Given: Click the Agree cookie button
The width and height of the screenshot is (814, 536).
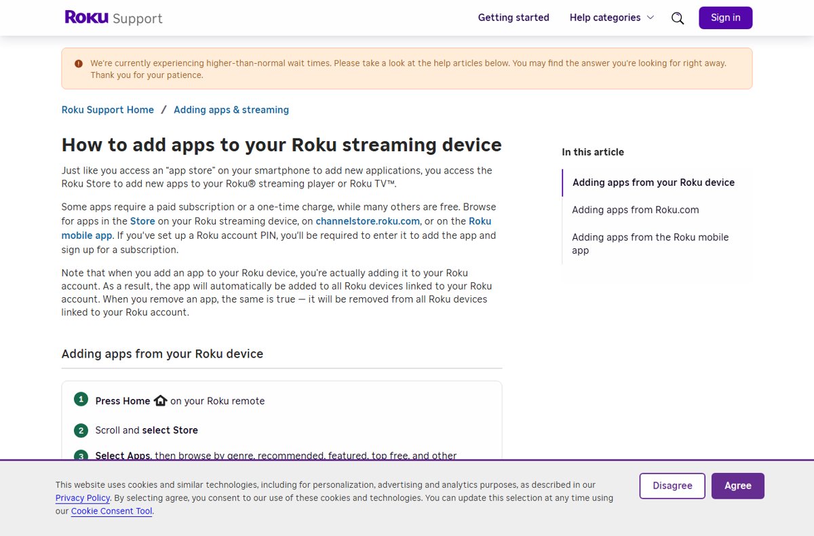Looking at the screenshot, I should click(738, 486).
